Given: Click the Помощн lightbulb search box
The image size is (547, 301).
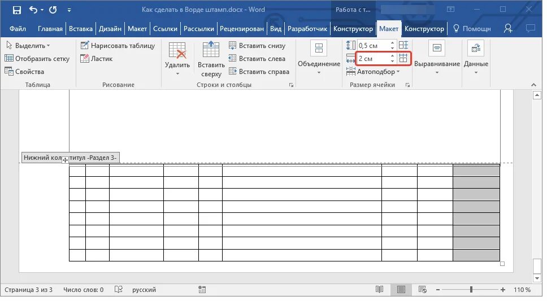Looking at the screenshot, I should point(472,29).
